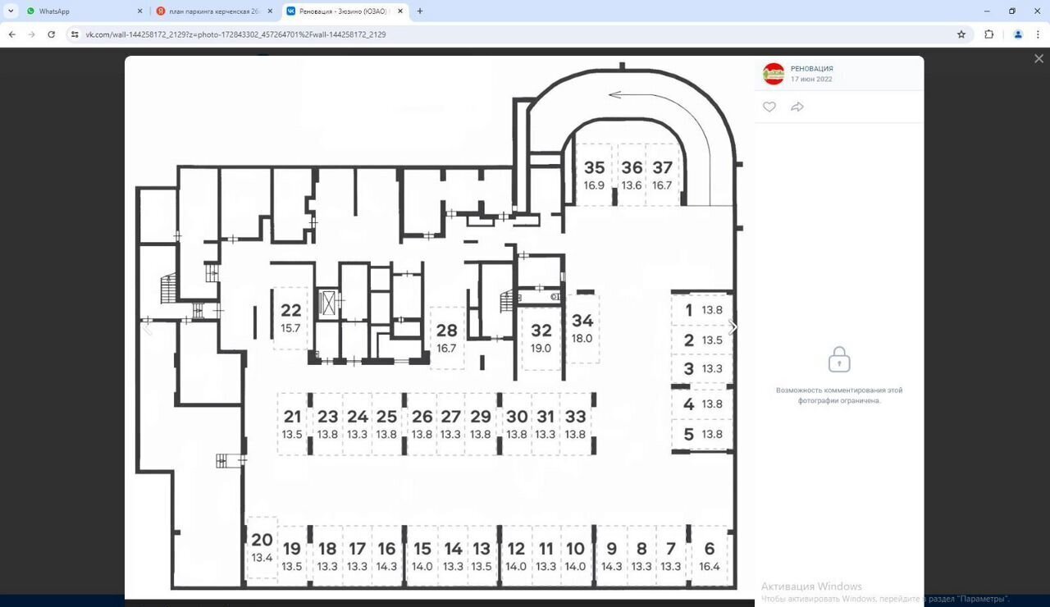Click parking spot 6 with area 16.4

click(710, 556)
